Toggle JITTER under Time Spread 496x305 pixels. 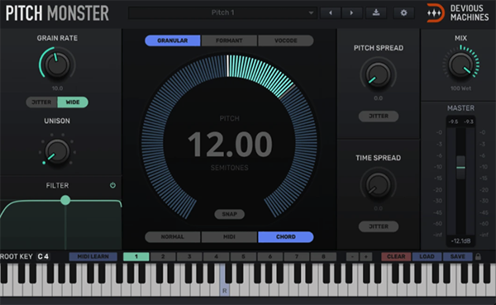379,226
